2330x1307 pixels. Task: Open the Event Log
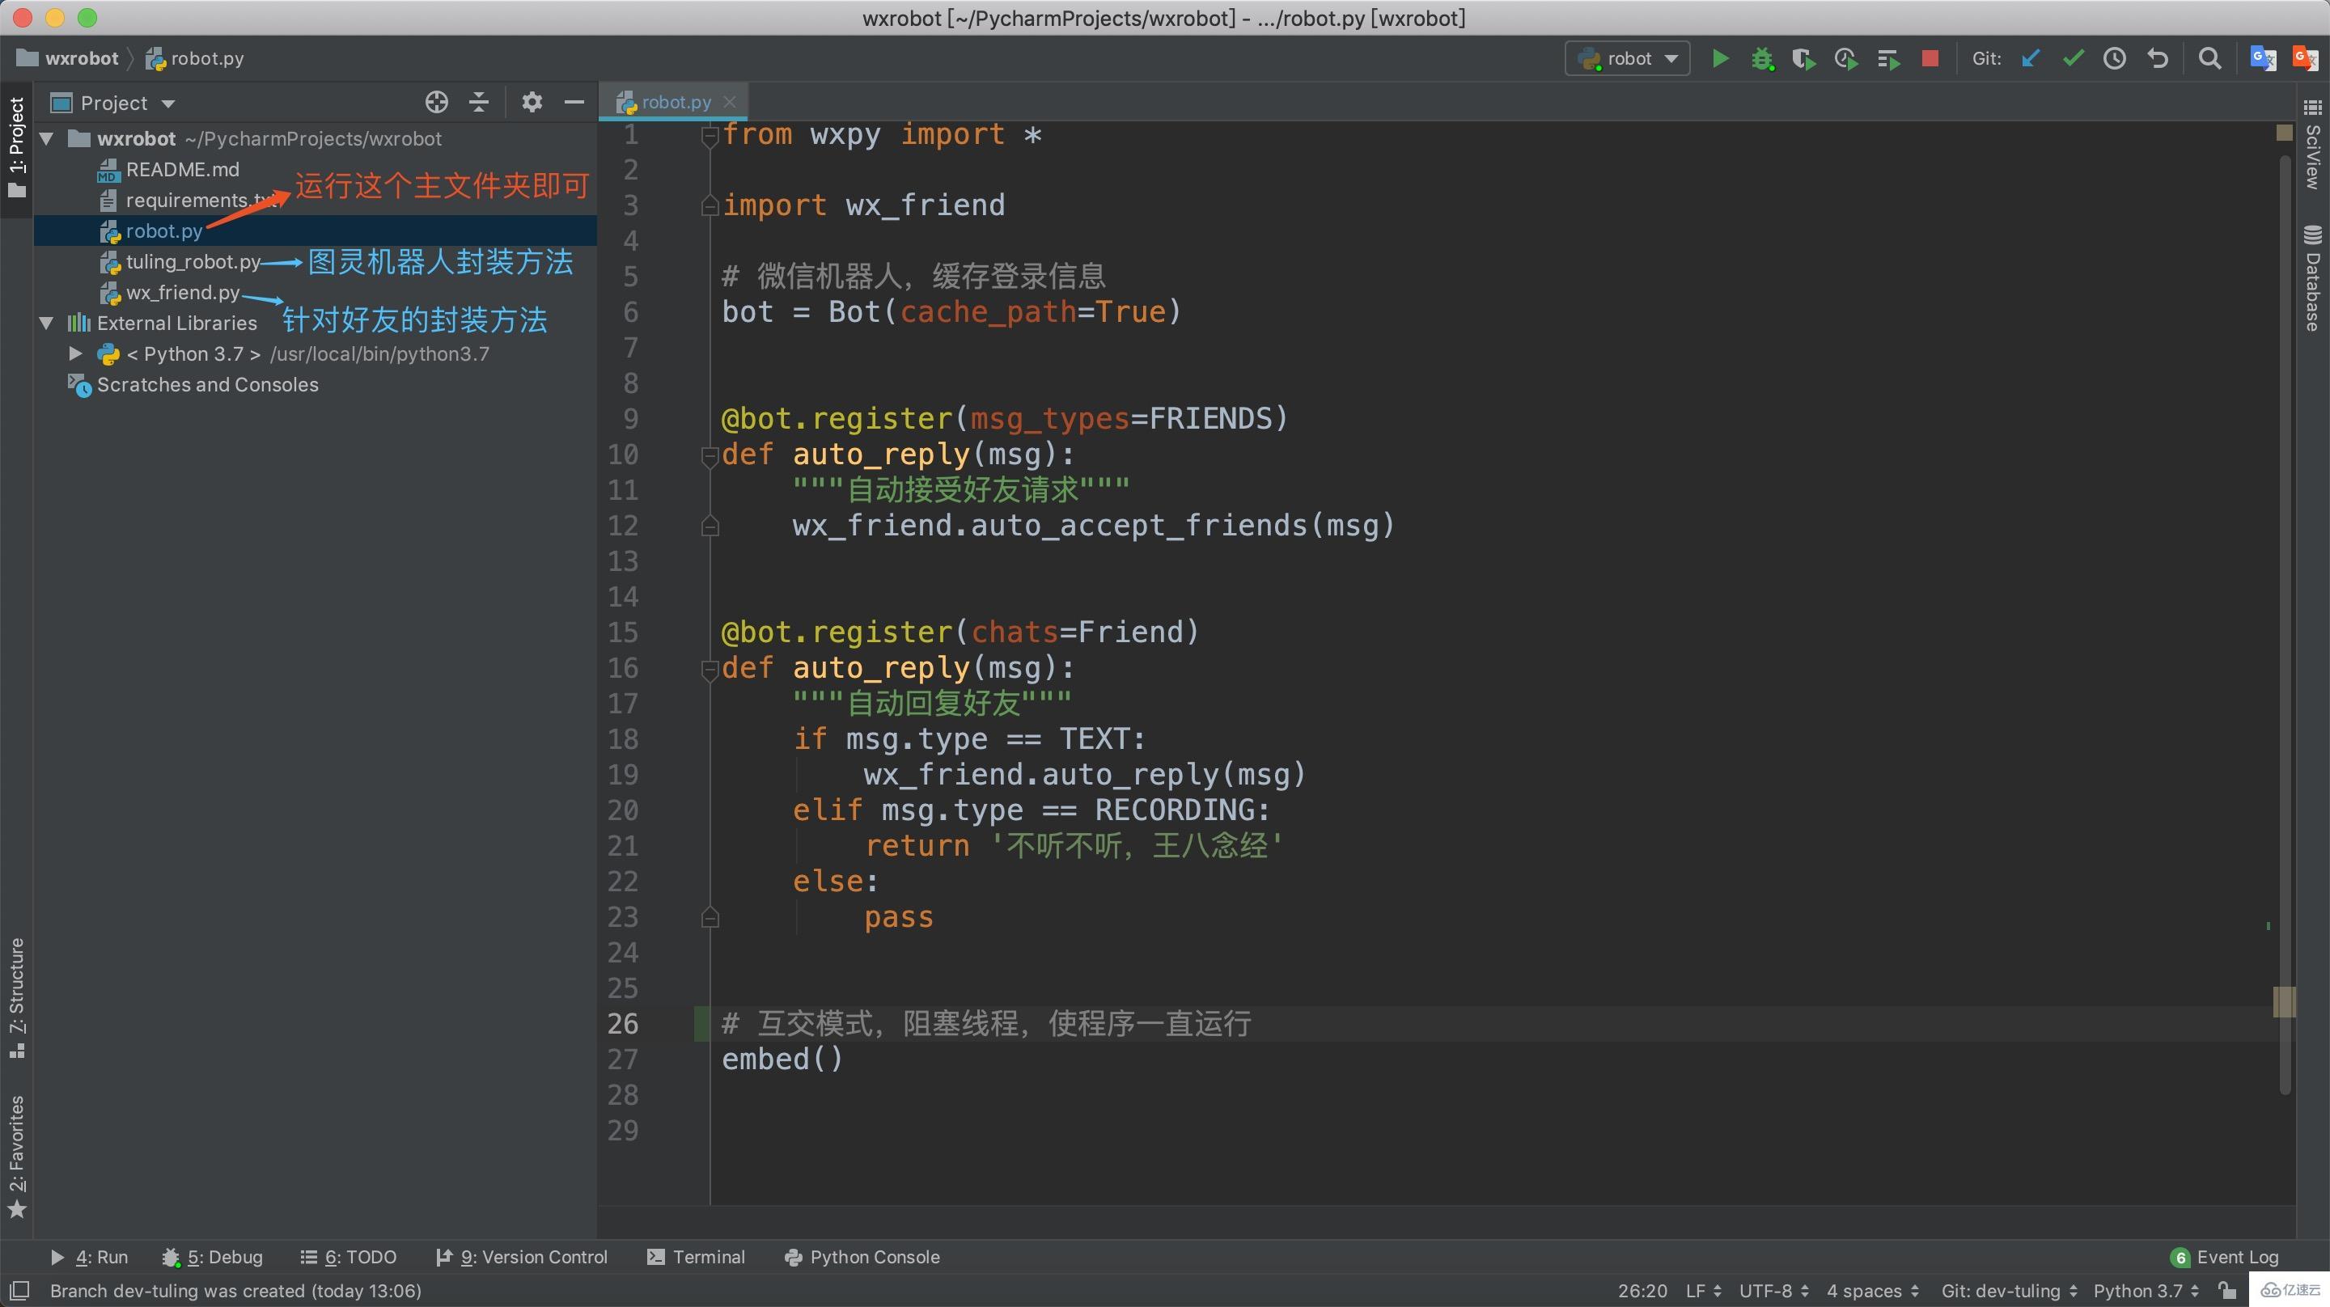tap(2224, 1257)
